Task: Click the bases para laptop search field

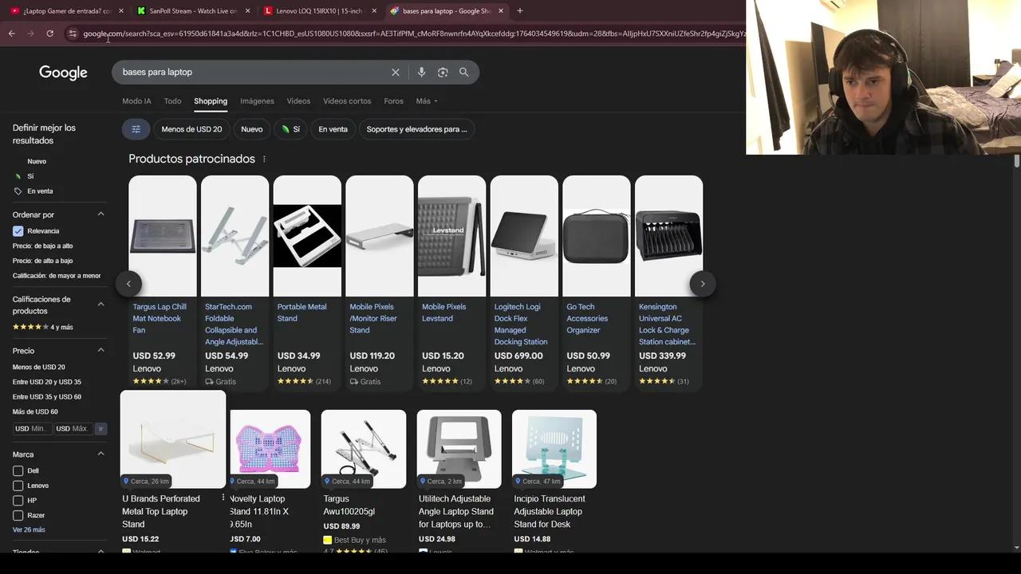Action: tap(253, 72)
